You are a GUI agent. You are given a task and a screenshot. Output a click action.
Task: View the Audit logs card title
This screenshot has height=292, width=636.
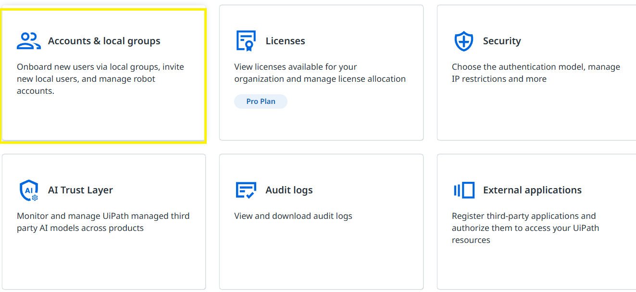[x=289, y=190]
